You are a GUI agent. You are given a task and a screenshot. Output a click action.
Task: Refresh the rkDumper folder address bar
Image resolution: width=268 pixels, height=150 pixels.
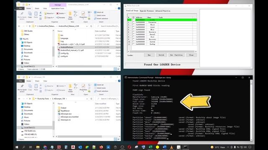click(x=91, y=99)
